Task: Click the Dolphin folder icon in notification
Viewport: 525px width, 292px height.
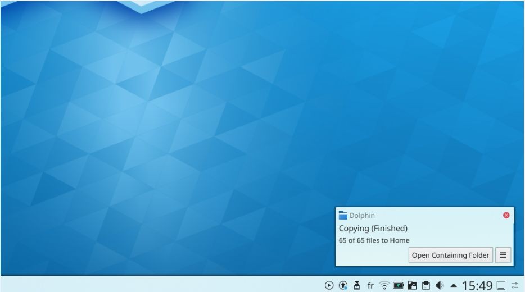Action: click(343, 215)
